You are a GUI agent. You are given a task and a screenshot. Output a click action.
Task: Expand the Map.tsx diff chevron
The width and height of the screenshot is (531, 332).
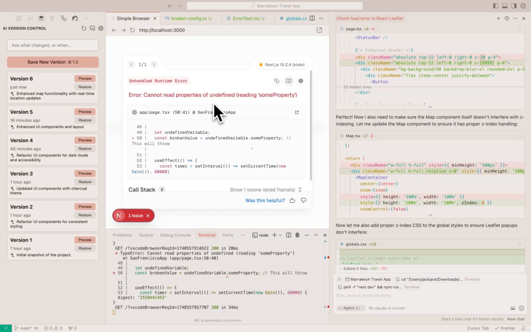click(x=430, y=215)
